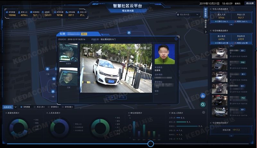The image size is (257, 148).
Task: Select the 趋势研判 tab
Action: [8, 107]
